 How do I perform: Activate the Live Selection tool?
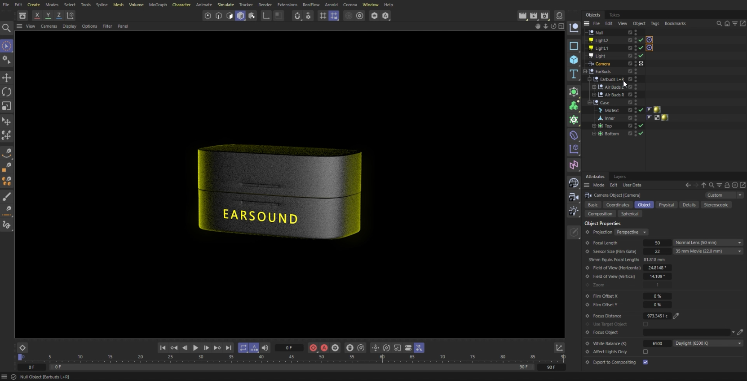coord(7,46)
